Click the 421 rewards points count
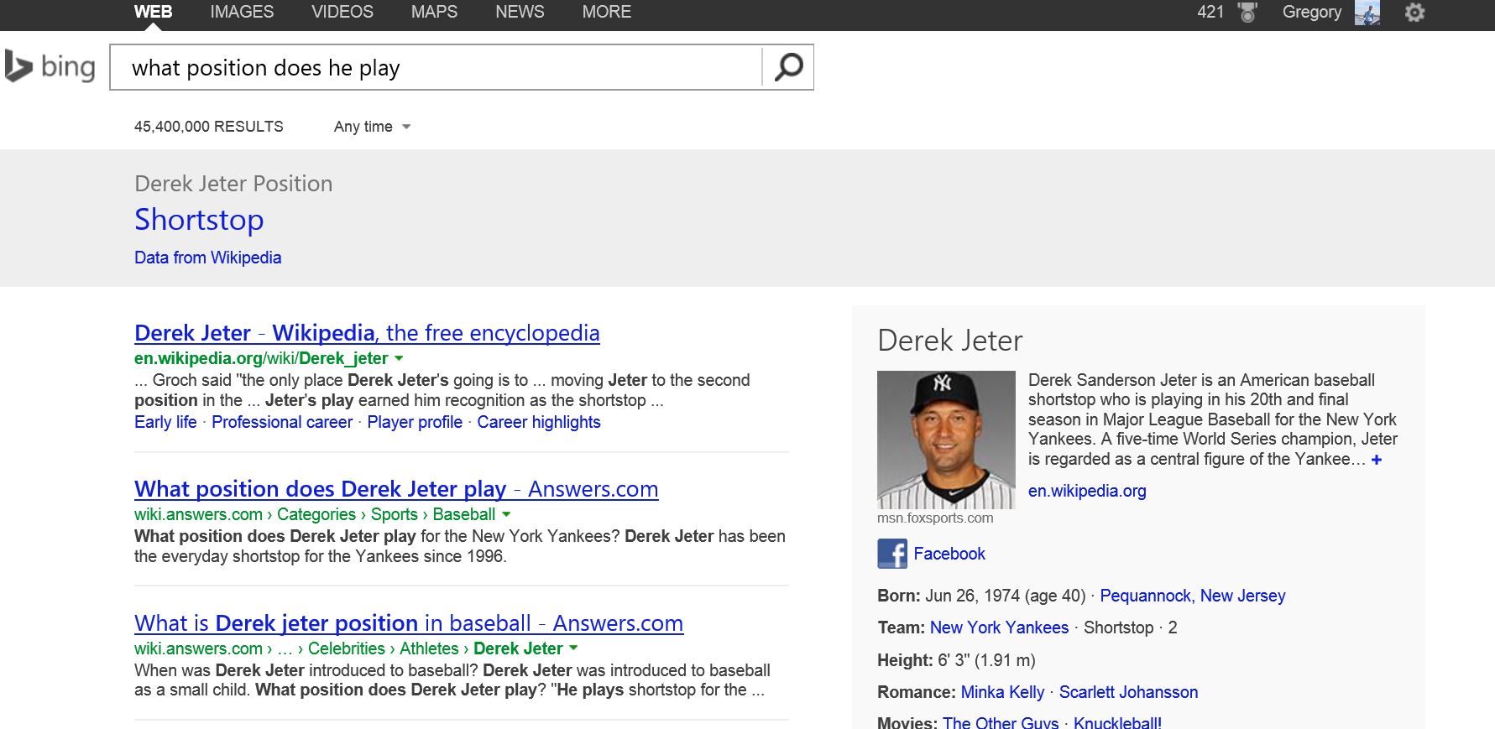Screen dimensions: 1495x729 (x=1210, y=12)
